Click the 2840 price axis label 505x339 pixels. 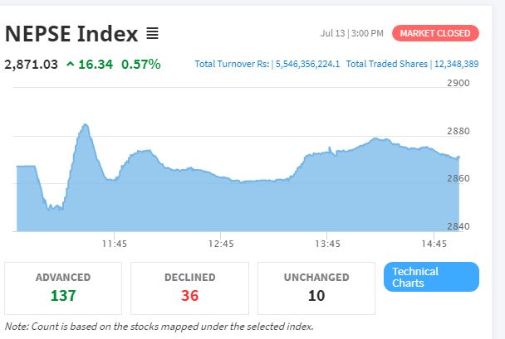tap(458, 226)
